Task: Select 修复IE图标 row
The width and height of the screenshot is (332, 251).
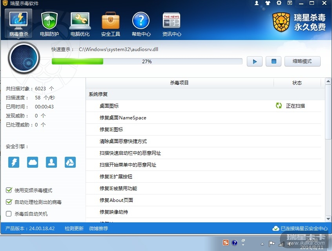Action: pos(203,130)
